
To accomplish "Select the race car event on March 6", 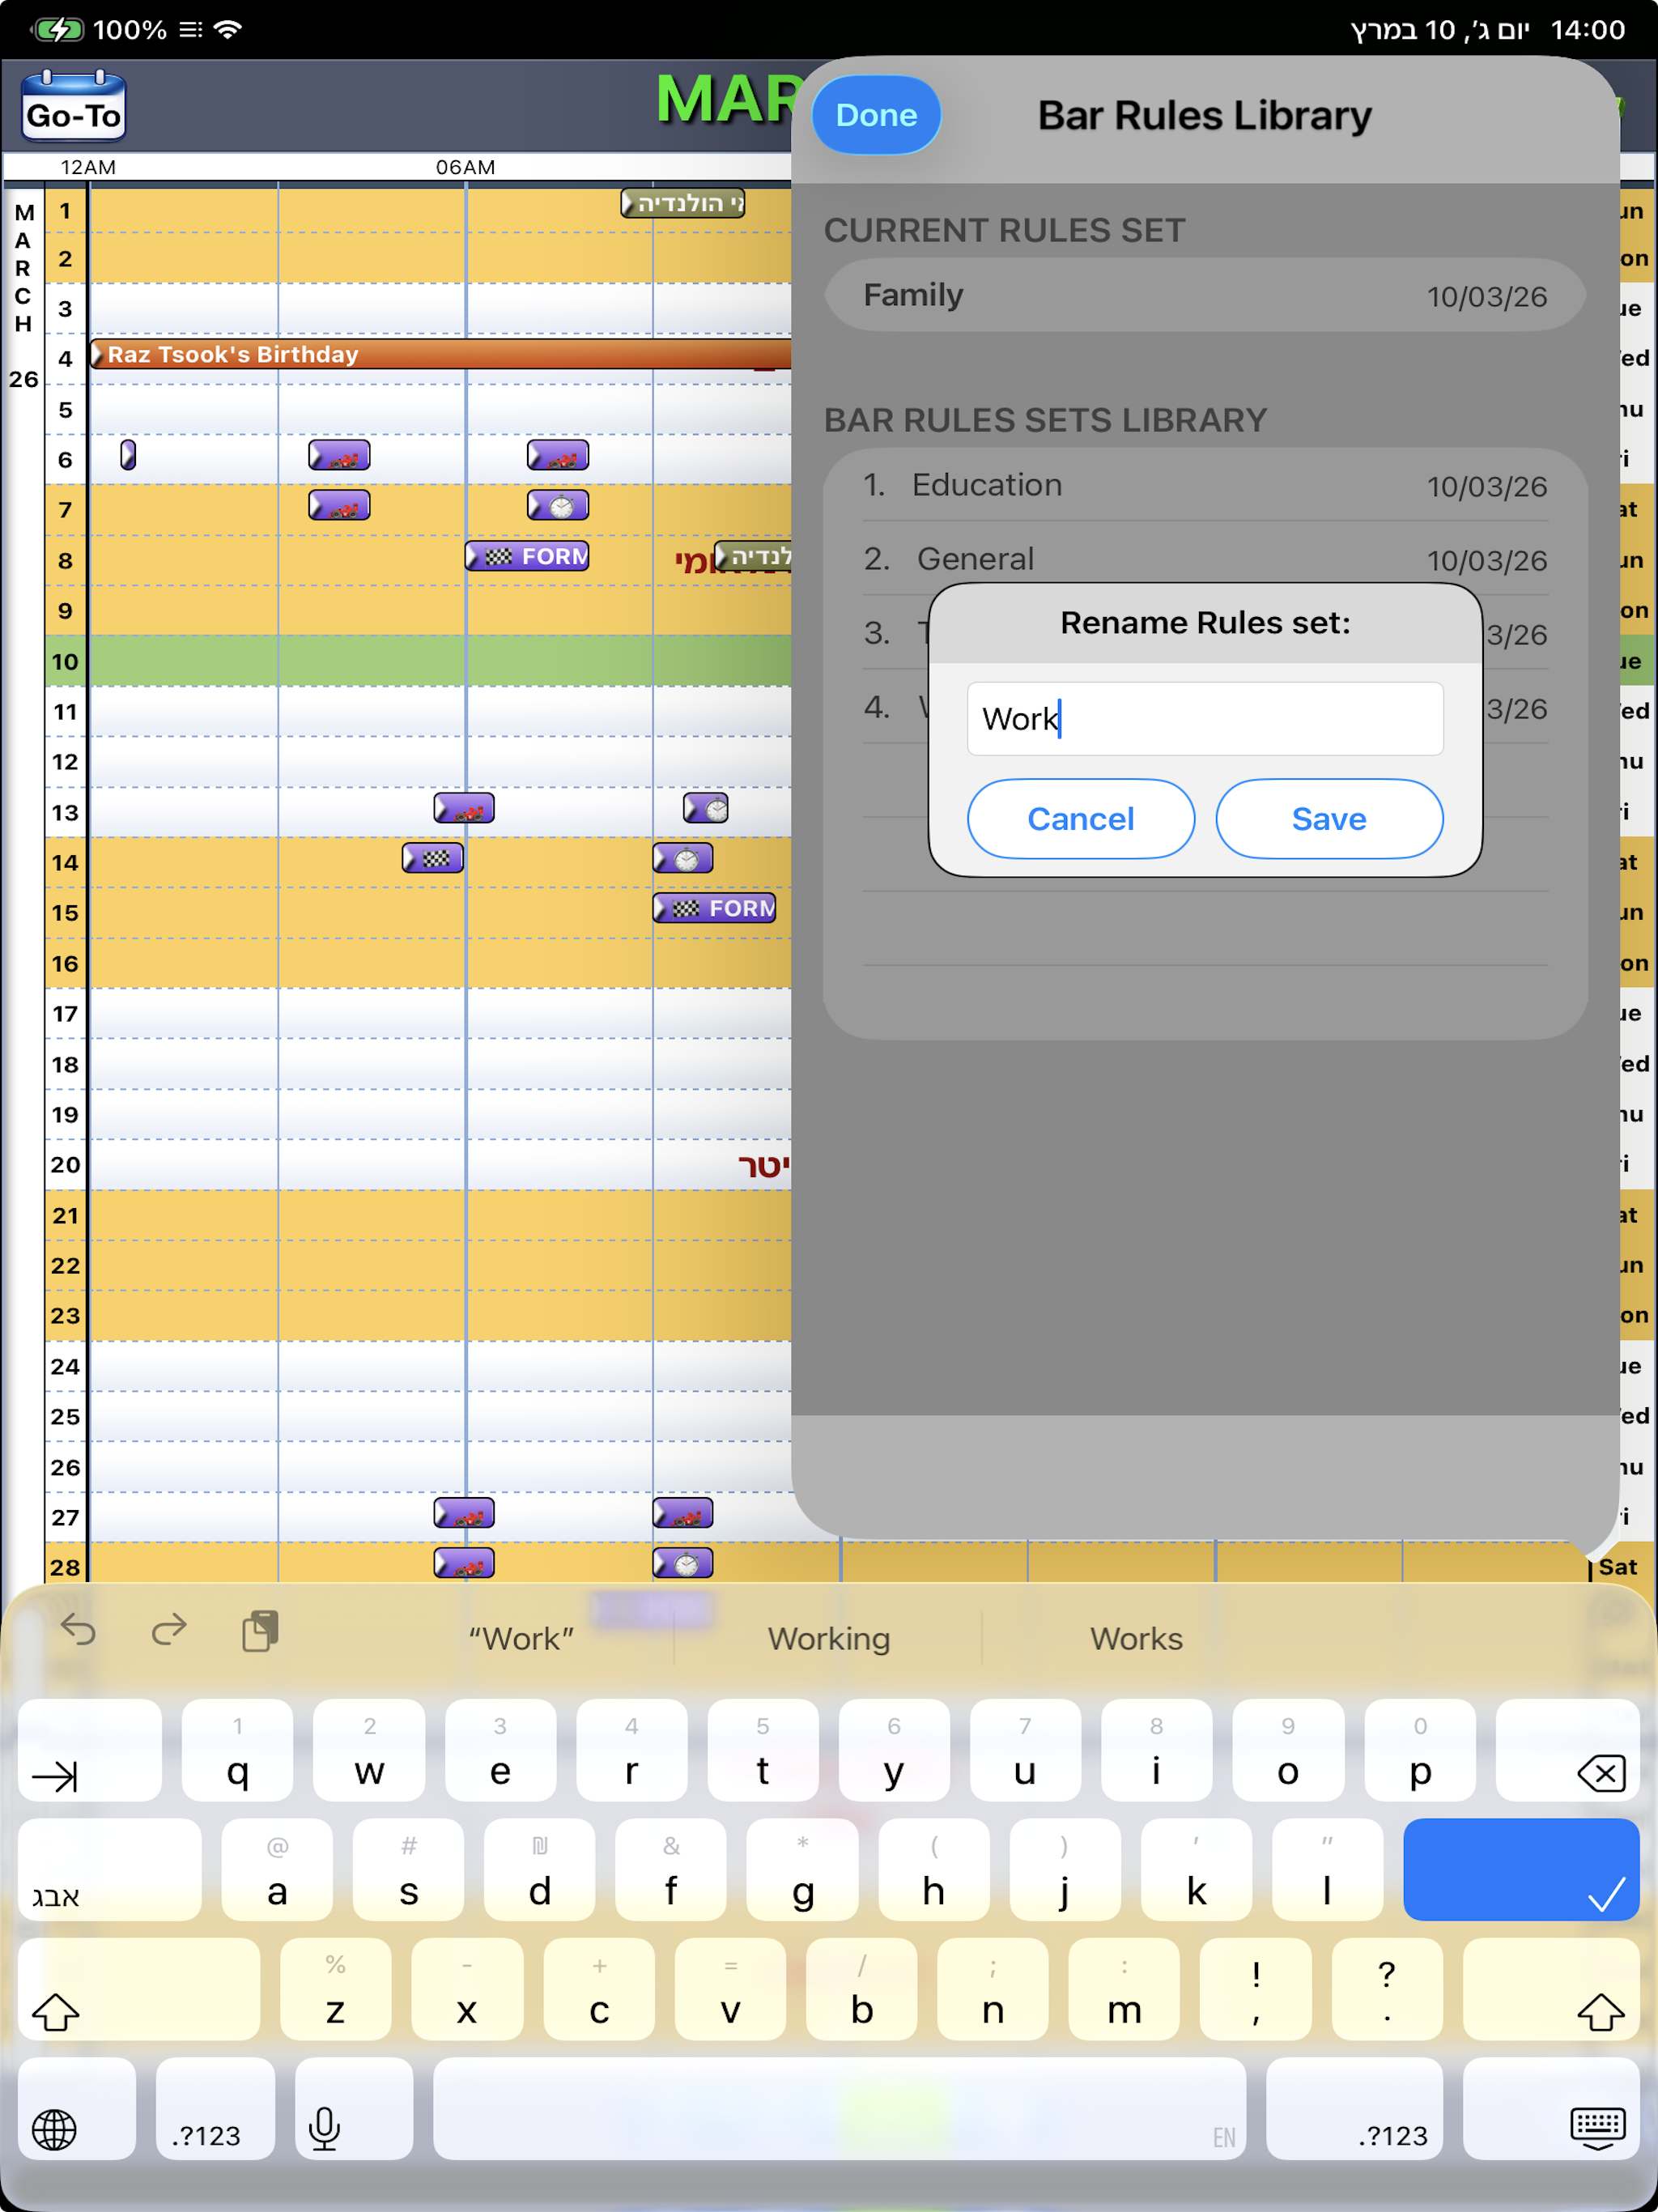I will point(340,455).
